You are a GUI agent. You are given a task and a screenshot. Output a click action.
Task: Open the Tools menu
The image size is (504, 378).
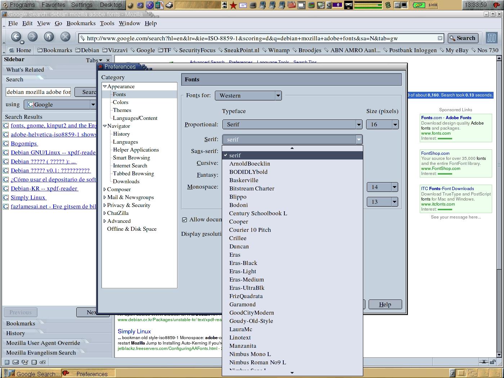(x=107, y=23)
